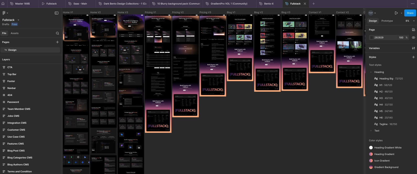Switch to the Bento-X tab
Viewport: 417px width, 174px height.
click(269, 4)
